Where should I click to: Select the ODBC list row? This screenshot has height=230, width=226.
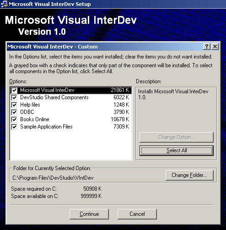point(71,112)
